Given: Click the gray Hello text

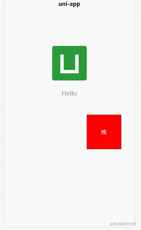Looking at the screenshot, I should point(69,94).
